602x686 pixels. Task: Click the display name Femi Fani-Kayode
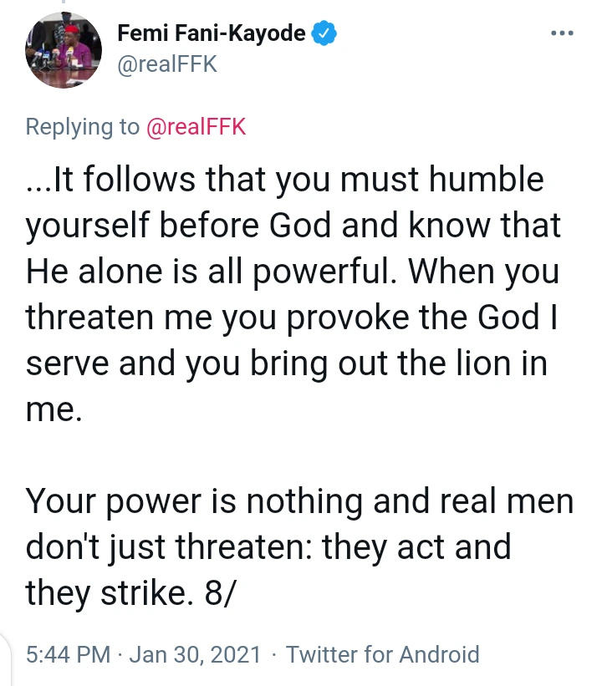[x=212, y=34]
